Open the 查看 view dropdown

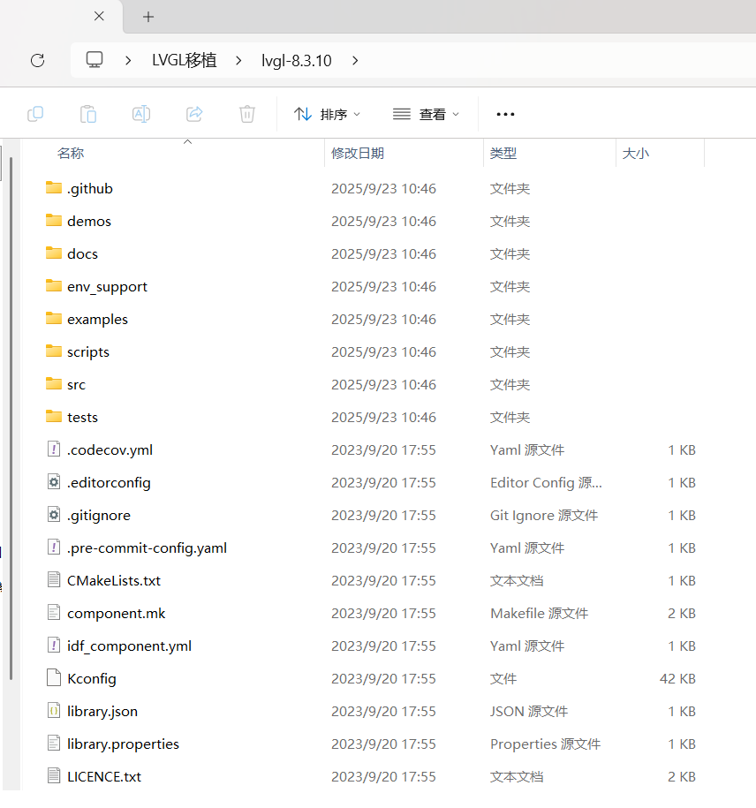coord(426,114)
